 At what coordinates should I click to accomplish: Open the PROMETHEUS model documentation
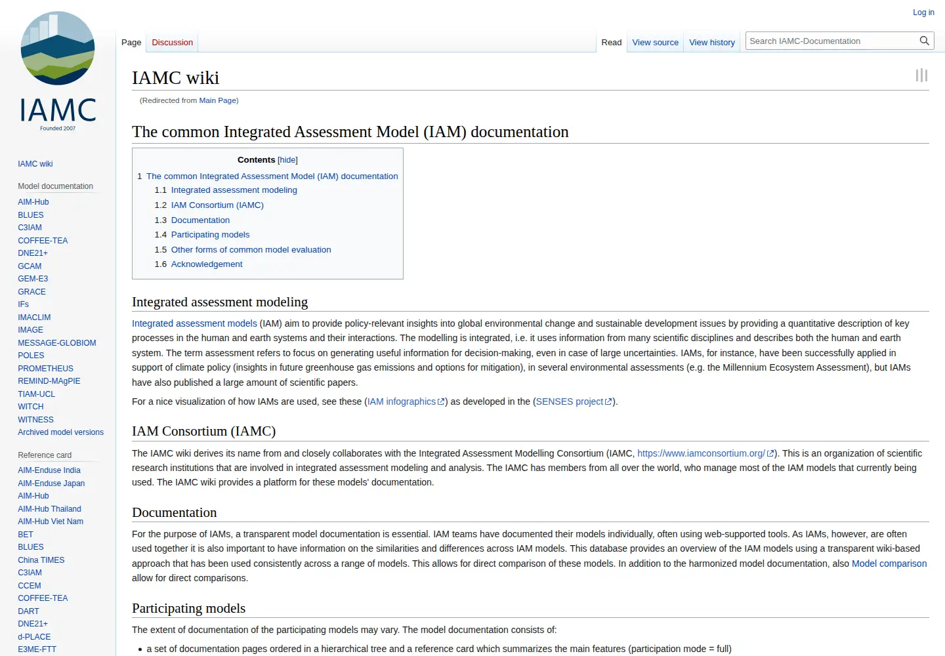[x=45, y=369]
